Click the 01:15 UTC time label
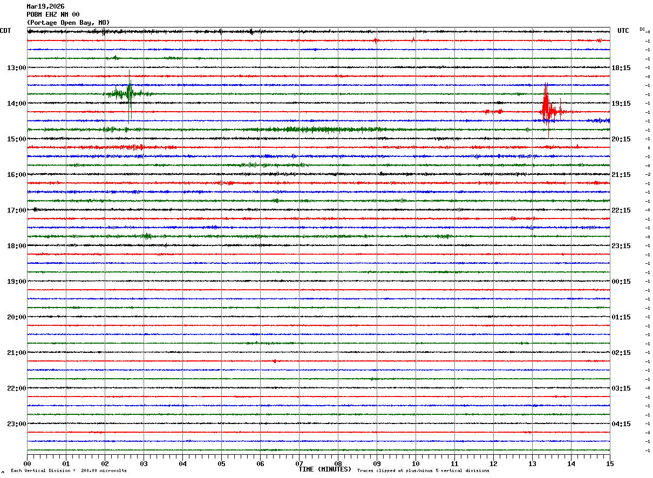Viewport: 653px width, 478px height. 622,317
